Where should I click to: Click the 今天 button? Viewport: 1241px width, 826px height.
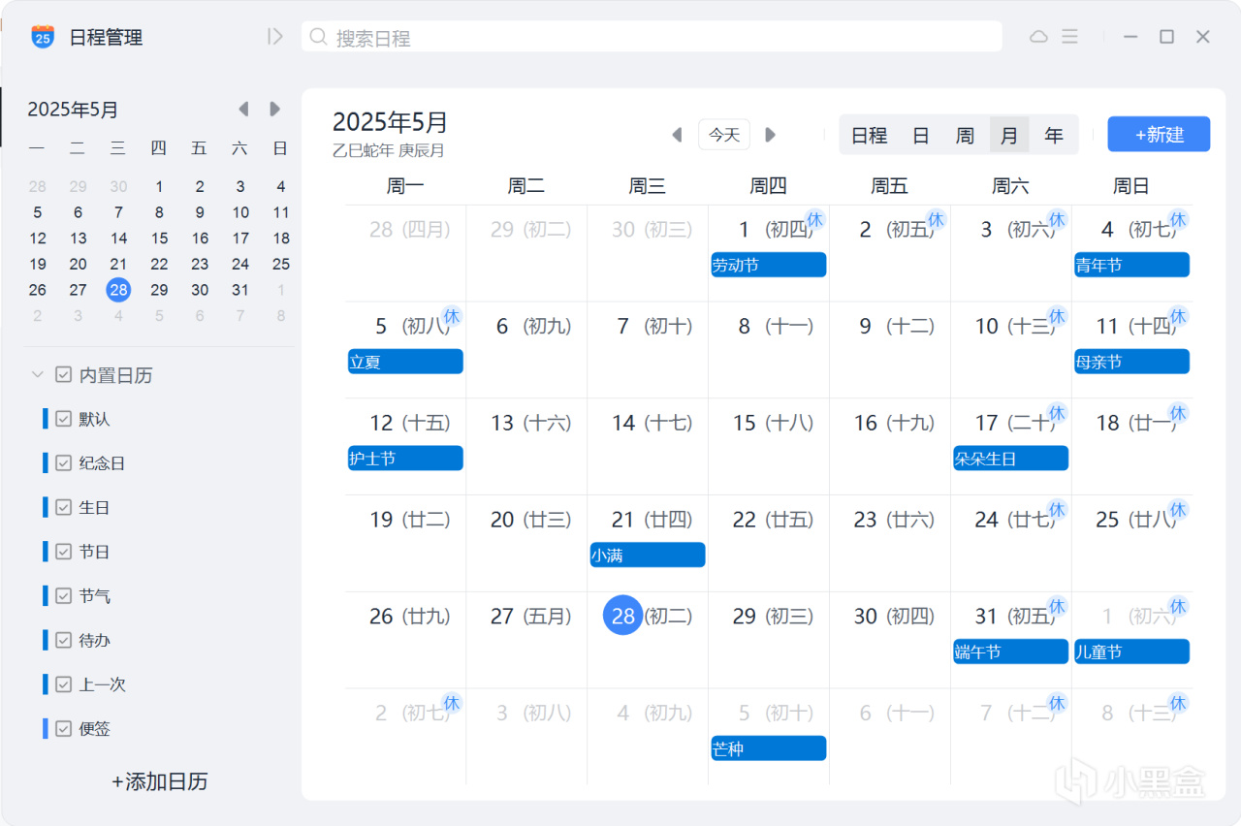pyautogui.click(x=724, y=135)
